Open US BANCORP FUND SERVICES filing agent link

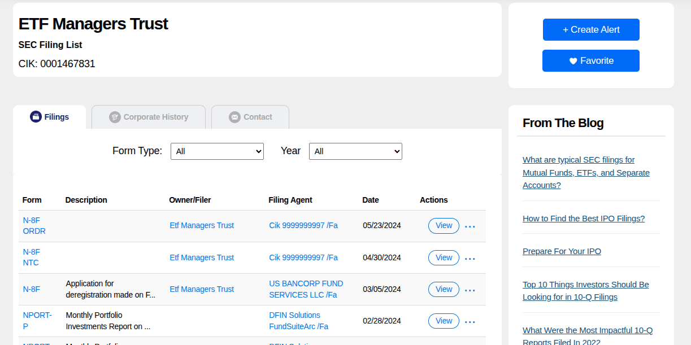click(x=306, y=289)
